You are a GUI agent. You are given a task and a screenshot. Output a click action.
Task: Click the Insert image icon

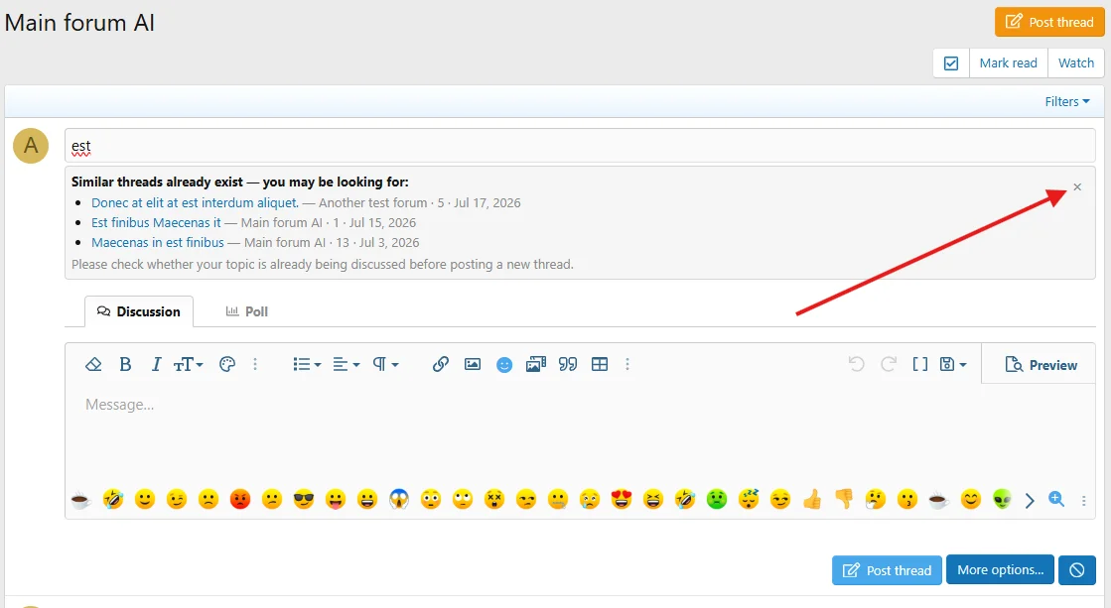coord(473,365)
